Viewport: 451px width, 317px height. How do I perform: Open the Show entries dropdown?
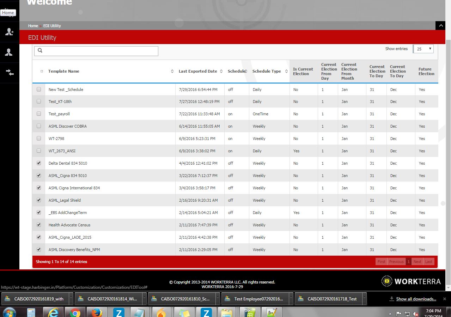click(423, 49)
